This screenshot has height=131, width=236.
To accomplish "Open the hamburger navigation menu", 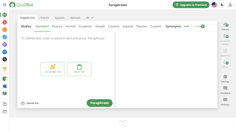I will pyautogui.click(x=5, y=5).
